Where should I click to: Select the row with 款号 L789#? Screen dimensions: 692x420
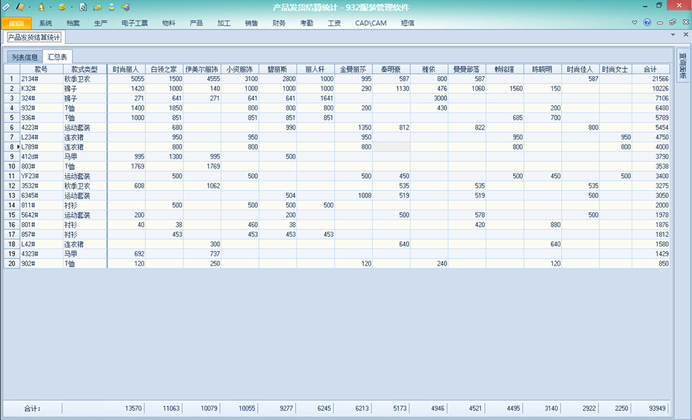point(29,147)
